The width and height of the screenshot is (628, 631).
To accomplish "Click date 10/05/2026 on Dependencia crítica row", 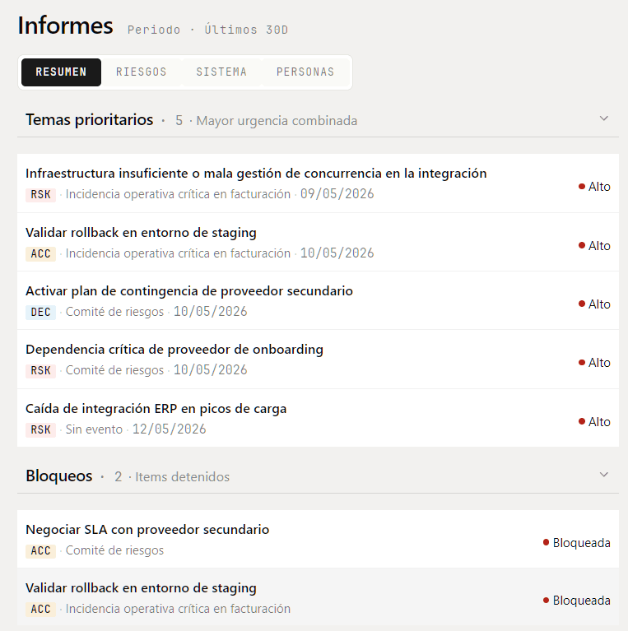I will [210, 370].
